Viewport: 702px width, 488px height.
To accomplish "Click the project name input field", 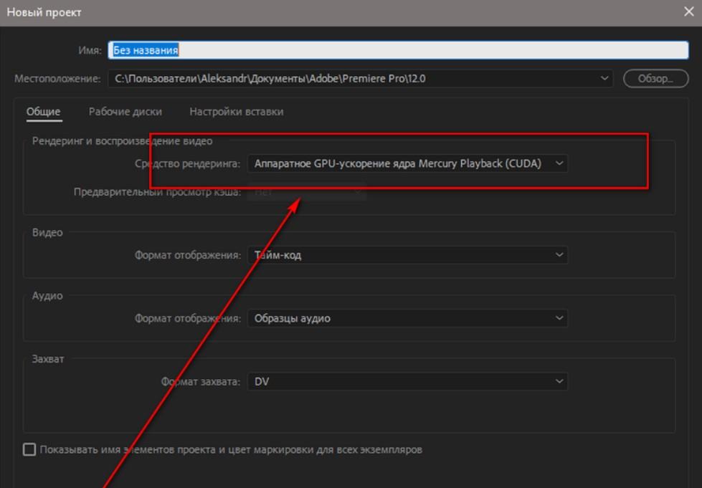I will pos(398,50).
